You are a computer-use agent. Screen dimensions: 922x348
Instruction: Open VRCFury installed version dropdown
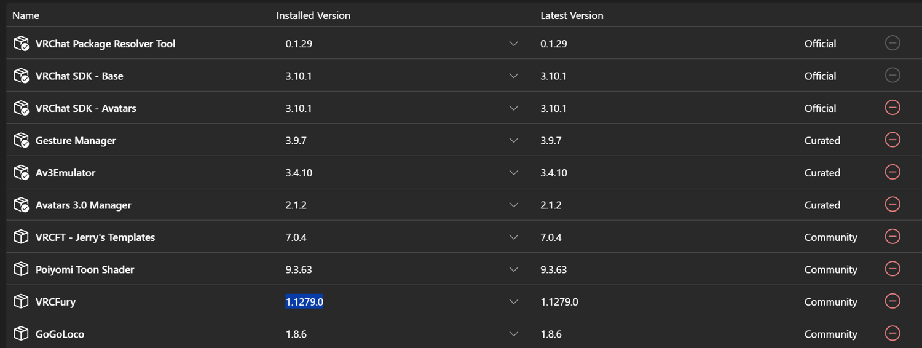pos(514,302)
